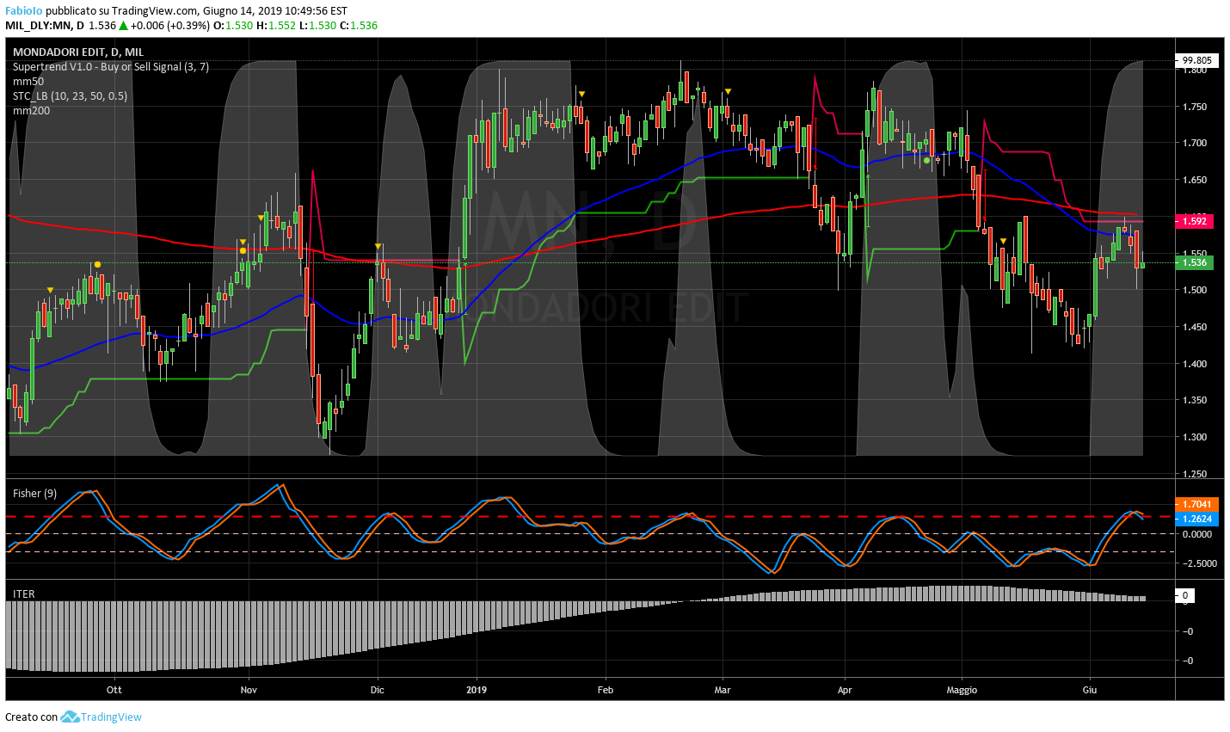Screen dimensions: 1230x732
Task: Click the 0.0000 level on the Fisher axis
Action: 1196,534
